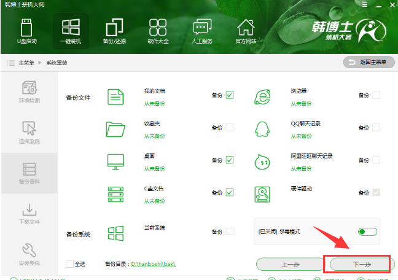Uncheck C盘文档 backup checkbox

coord(230,192)
